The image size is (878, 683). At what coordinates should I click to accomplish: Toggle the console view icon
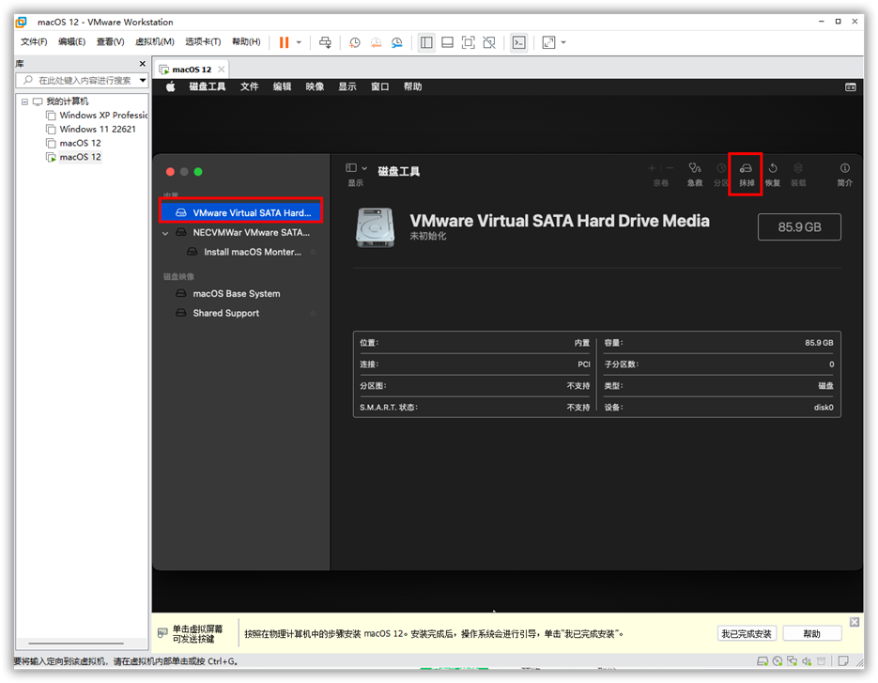pos(519,42)
